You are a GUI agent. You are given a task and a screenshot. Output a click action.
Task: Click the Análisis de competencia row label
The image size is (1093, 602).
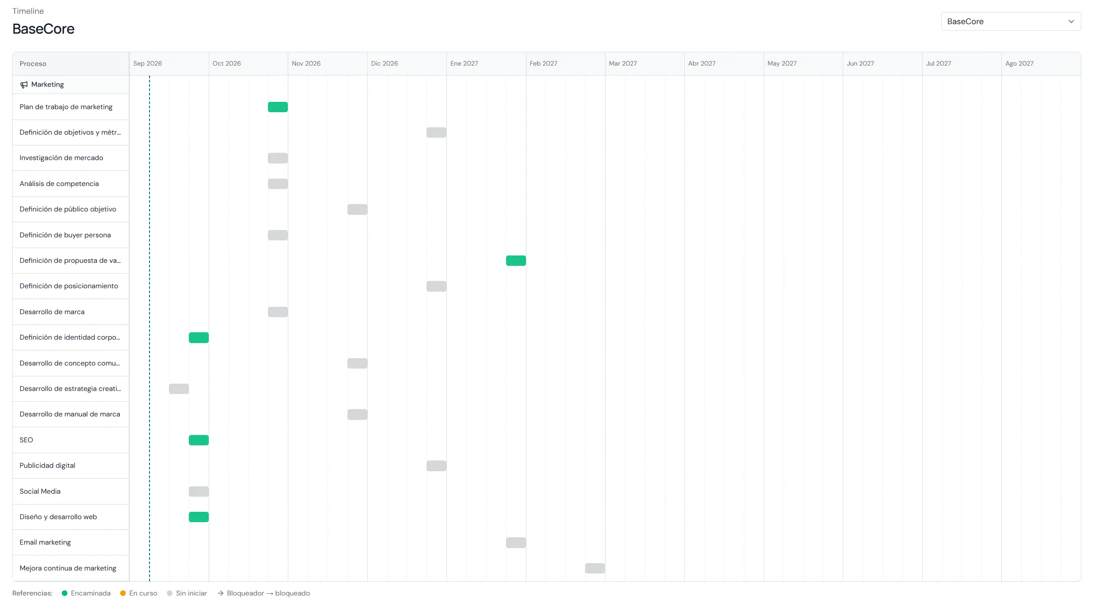[59, 184]
